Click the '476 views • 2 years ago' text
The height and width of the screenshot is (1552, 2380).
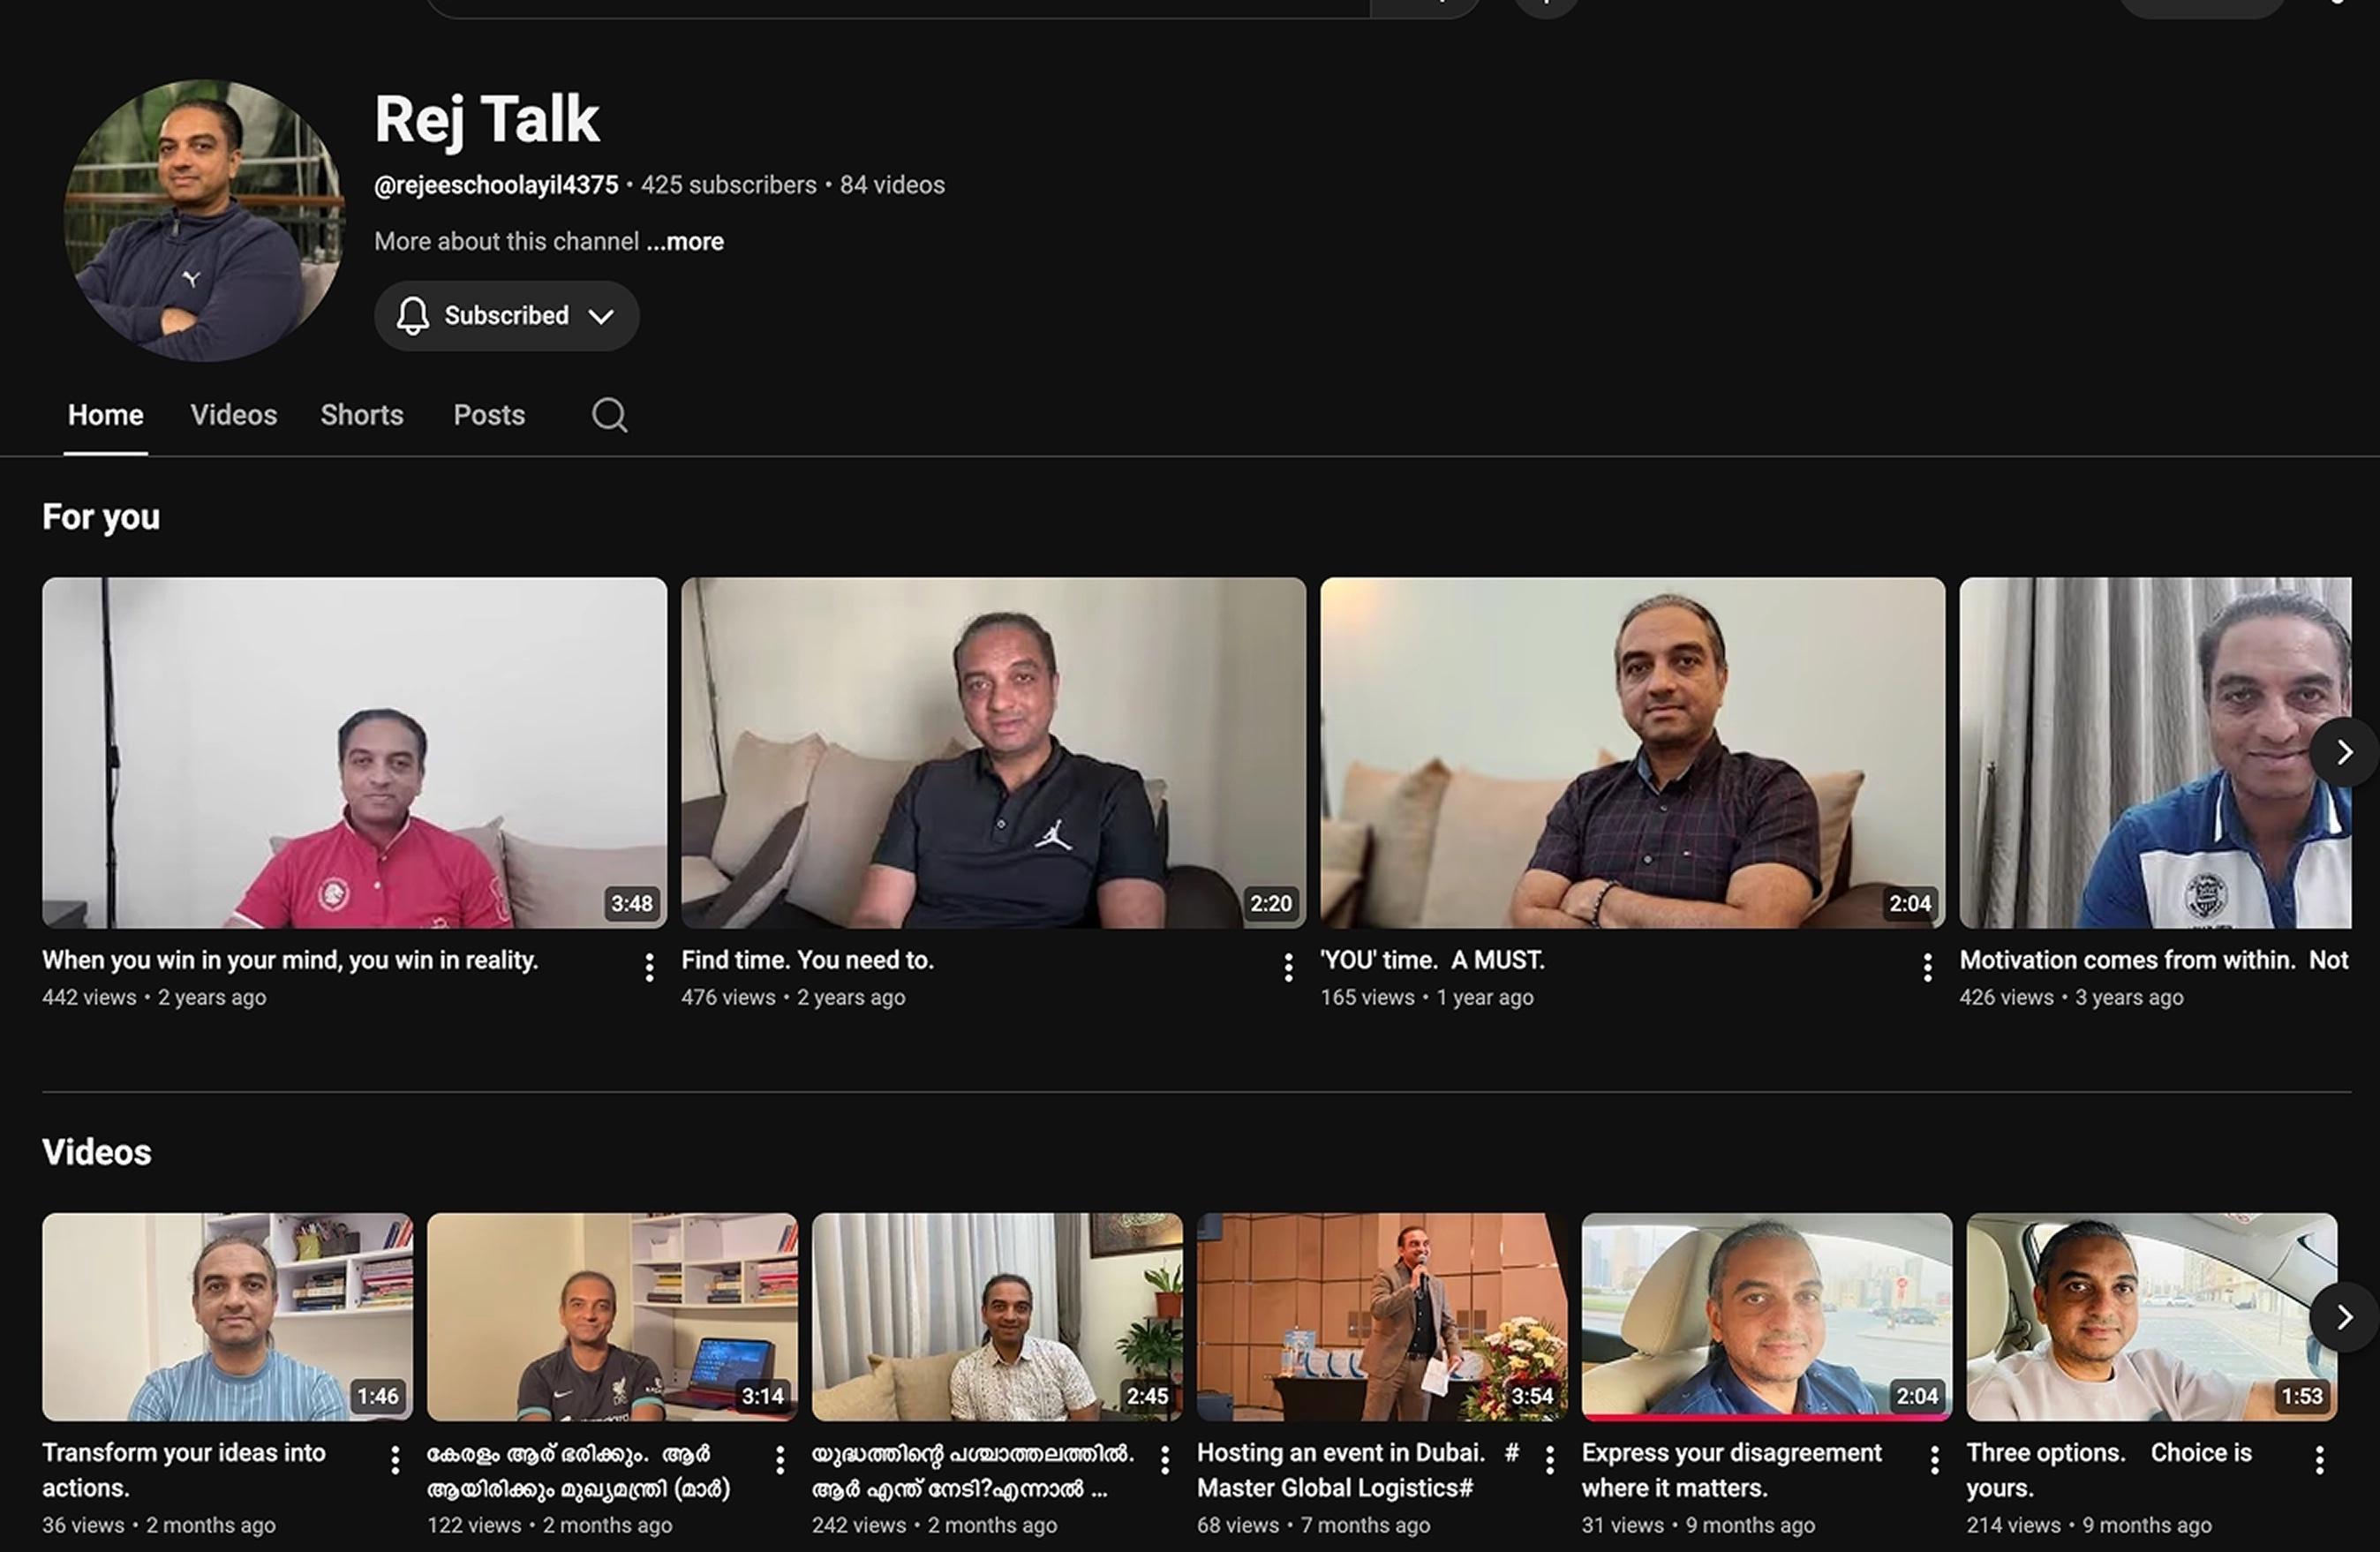pos(793,997)
